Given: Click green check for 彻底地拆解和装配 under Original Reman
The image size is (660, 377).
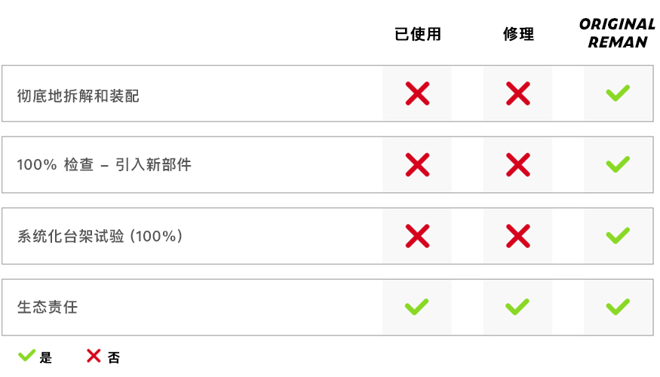Looking at the screenshot, I should point(618,93).
